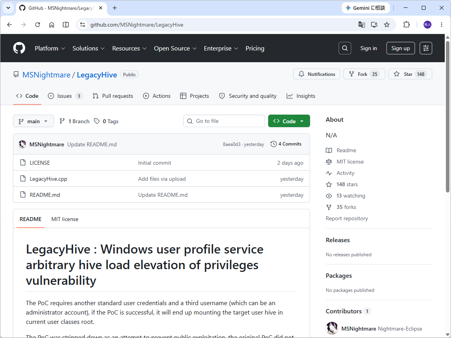Viewport: 451px width, 338px height.
Task: View the 13 watching link
Action: pos(345,196)
